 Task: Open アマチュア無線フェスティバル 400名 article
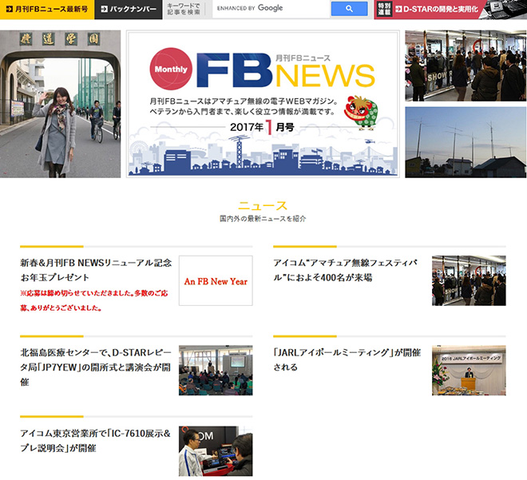(346, 270)
